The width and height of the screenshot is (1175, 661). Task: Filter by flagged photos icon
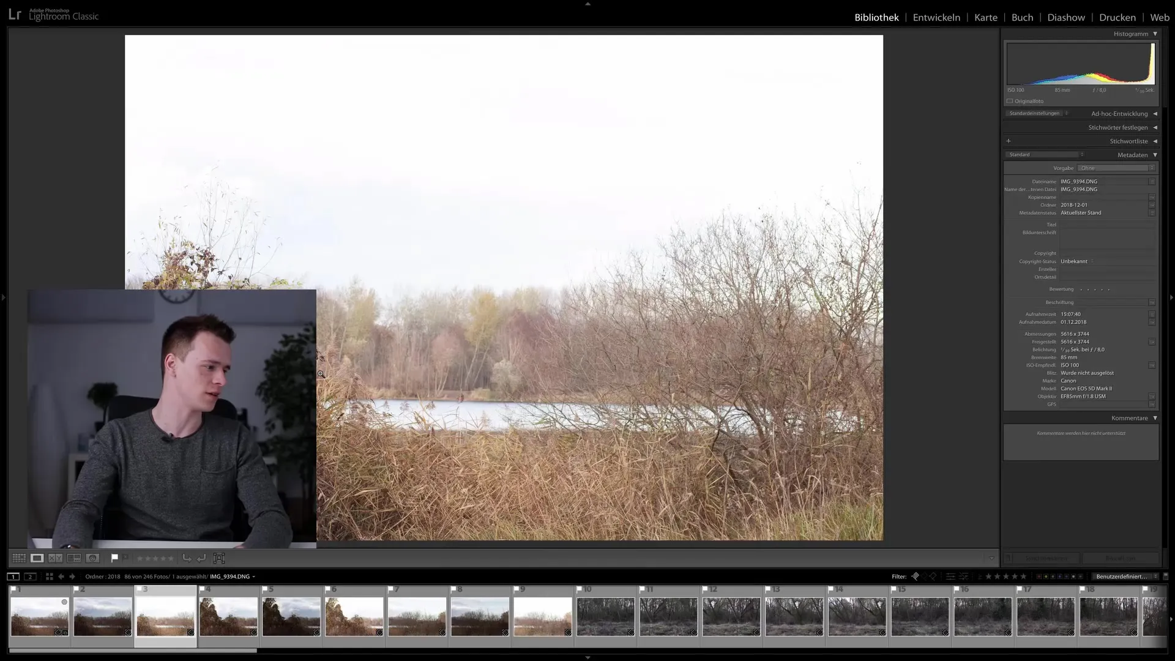click(x=915, y=577)
